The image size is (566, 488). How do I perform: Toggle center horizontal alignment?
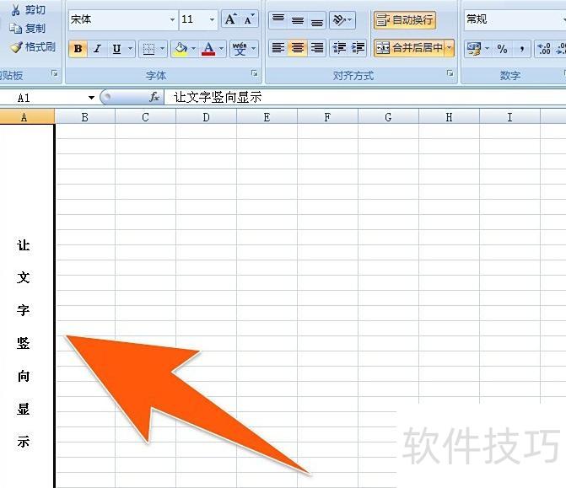(298, 47)
